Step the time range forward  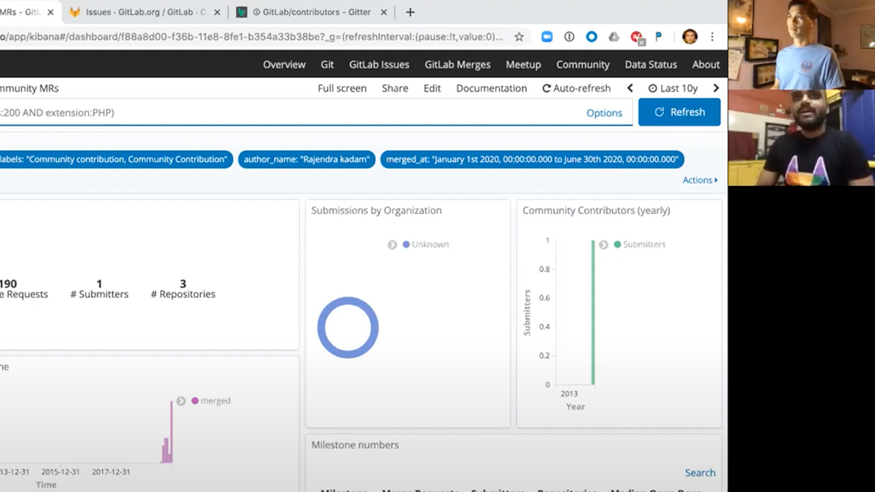point(716,88)
